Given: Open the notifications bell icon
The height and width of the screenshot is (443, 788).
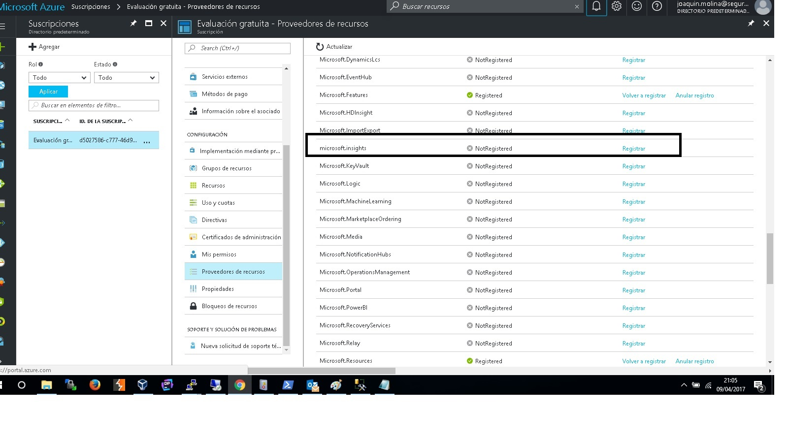Looking at the screenshot, I should (x=596, y=7).
